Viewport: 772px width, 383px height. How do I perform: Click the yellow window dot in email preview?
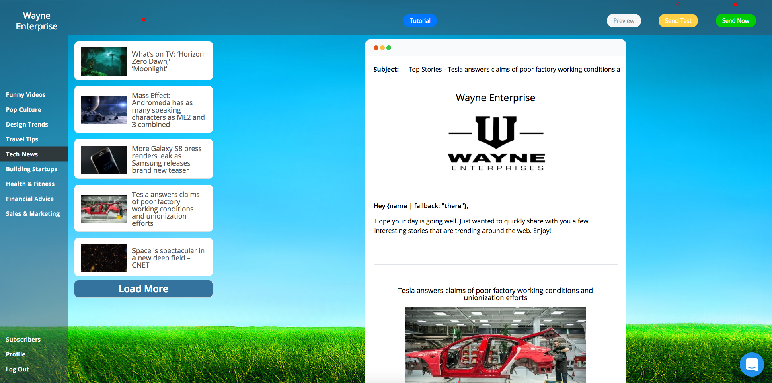pos(382,48)
